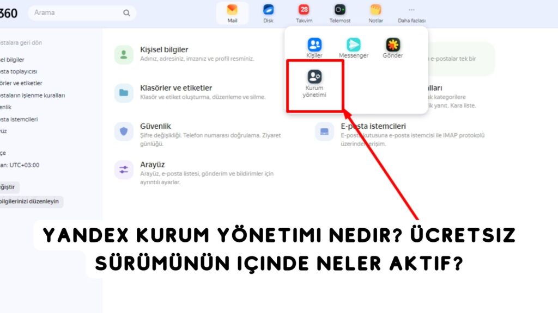
Task: Select the Klasörler ve etiketler folder icon
Action: click(124, 92)
